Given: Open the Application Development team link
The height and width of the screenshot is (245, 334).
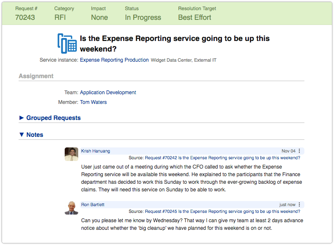Looking at the screenshot, I should pos(108,93).
